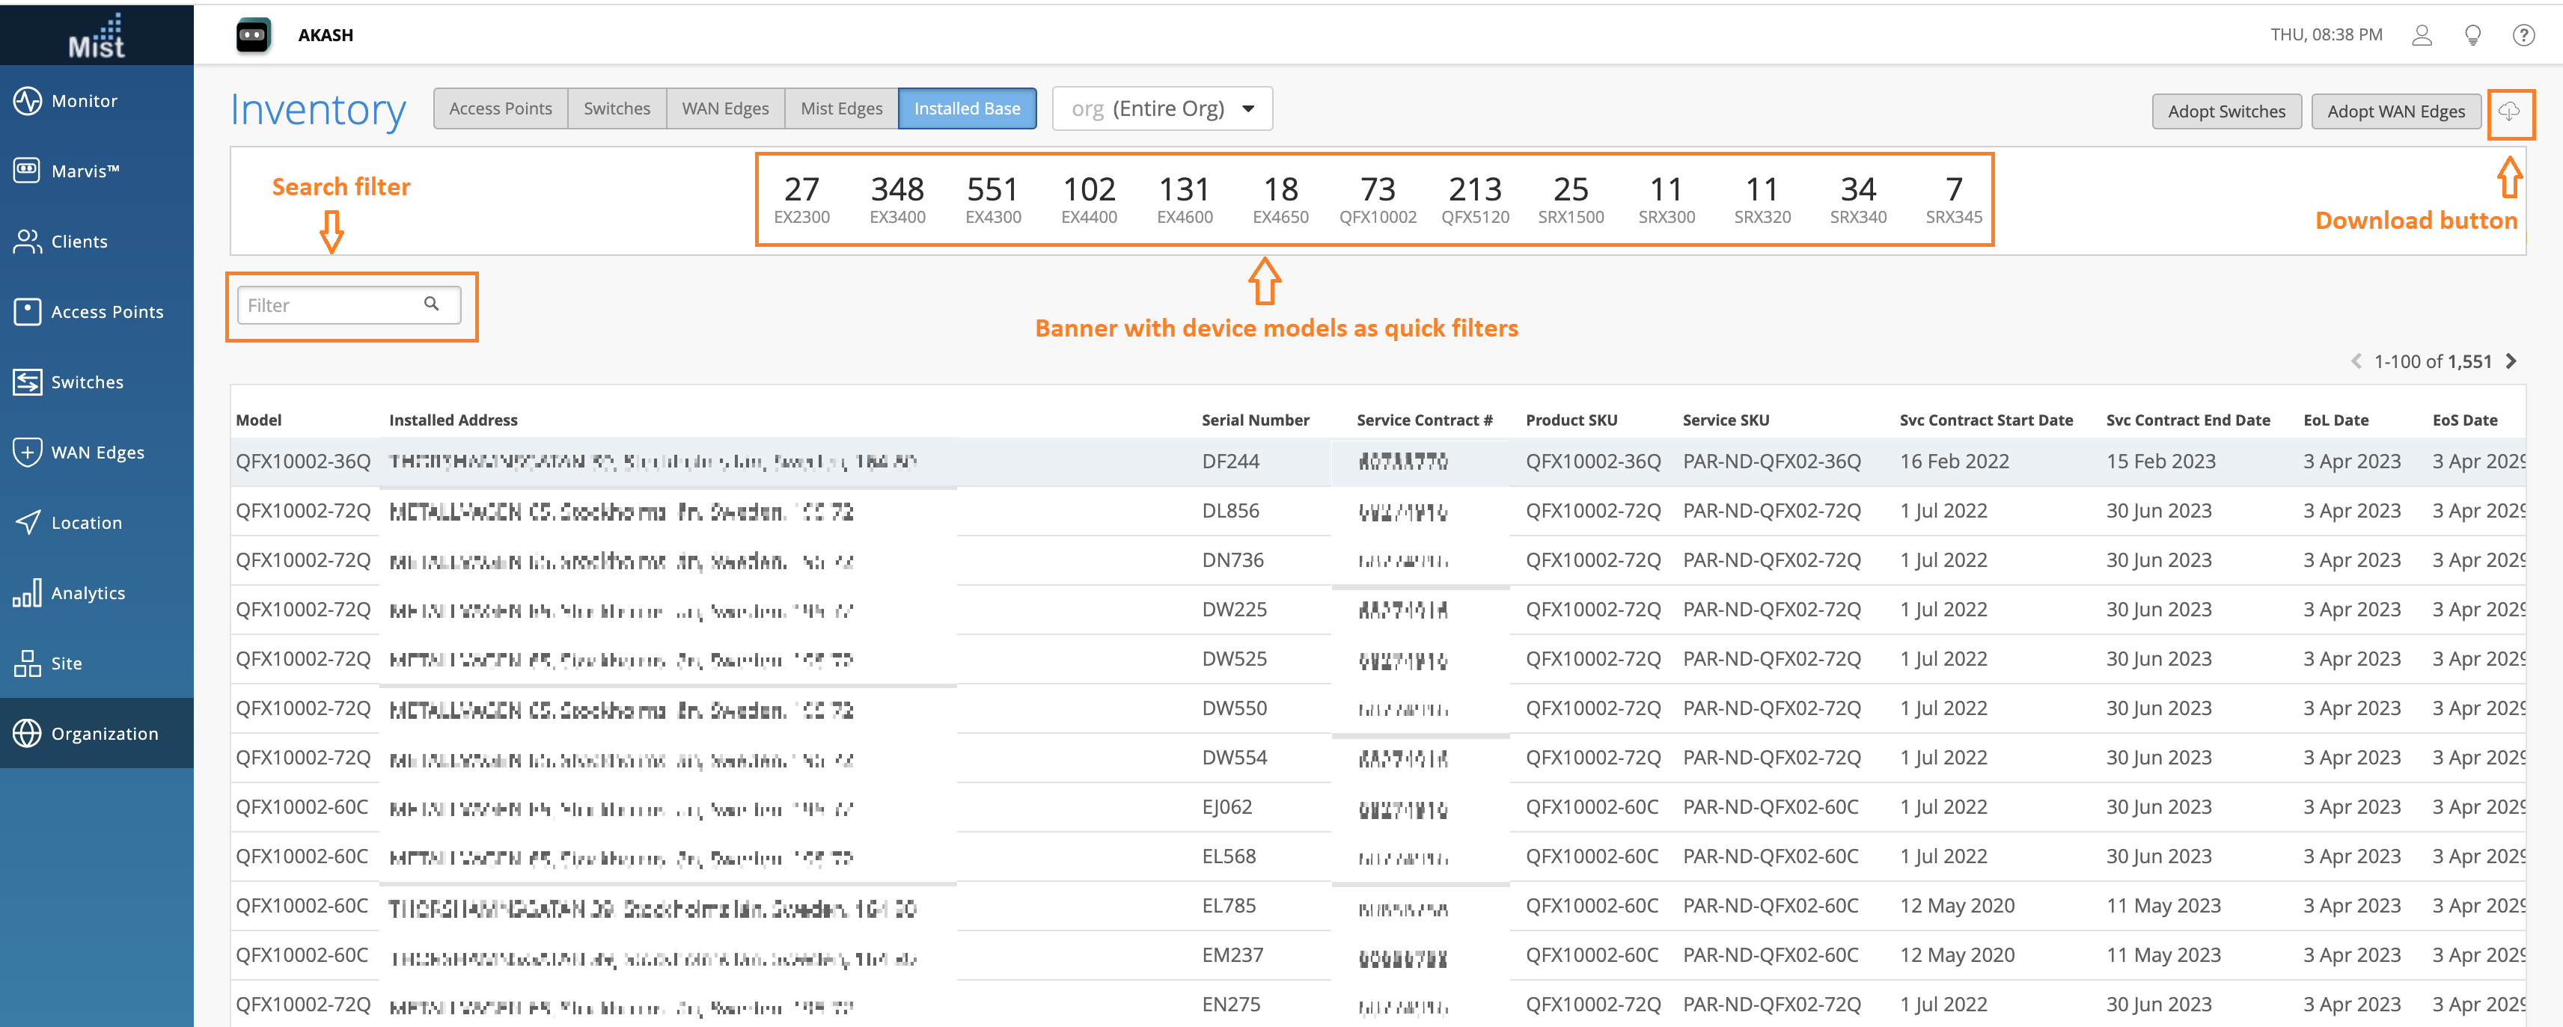Open the Monitor sidebar section

(x=84, y=100)
